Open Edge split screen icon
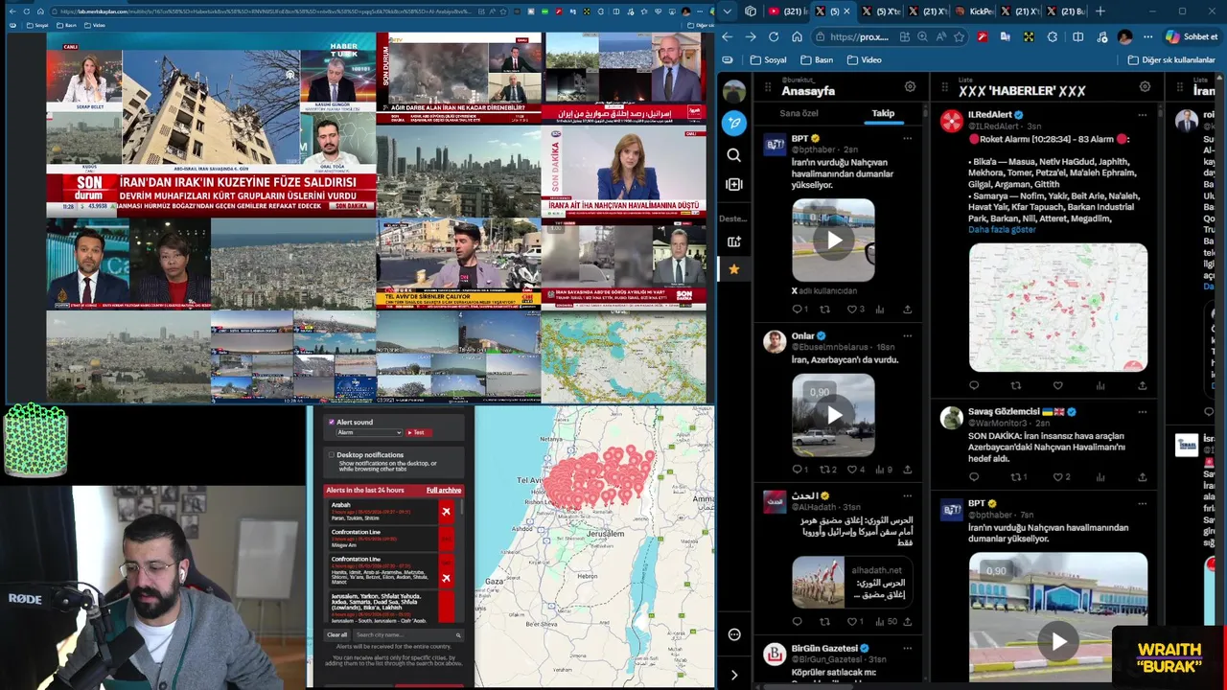The image size is (1227, 690). point(1077,36)
